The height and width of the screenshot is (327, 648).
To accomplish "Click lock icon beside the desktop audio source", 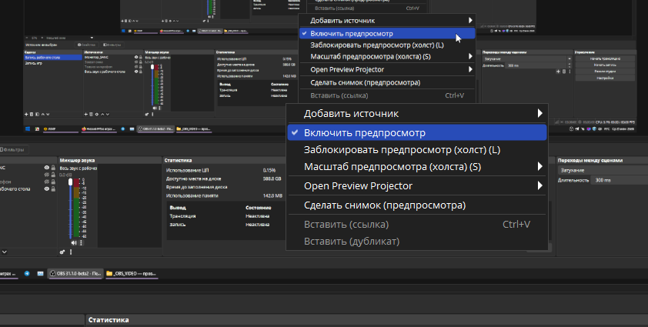I will [x=55, y=189].
